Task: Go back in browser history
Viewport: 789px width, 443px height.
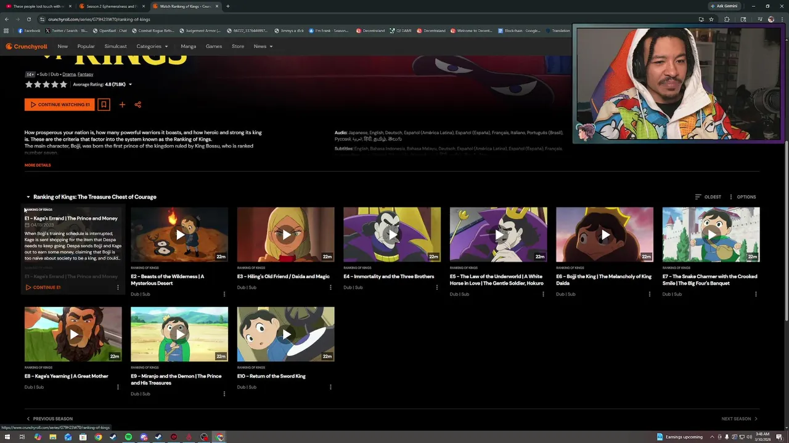Action: pos(6,19)
